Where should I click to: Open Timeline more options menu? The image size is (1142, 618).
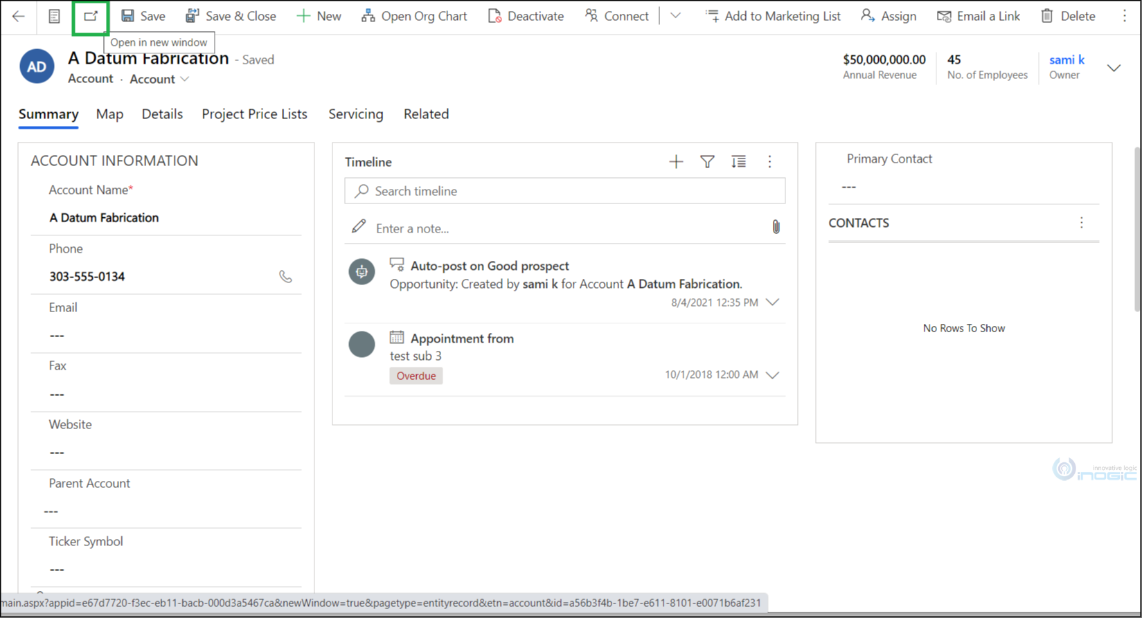(769, 162)
